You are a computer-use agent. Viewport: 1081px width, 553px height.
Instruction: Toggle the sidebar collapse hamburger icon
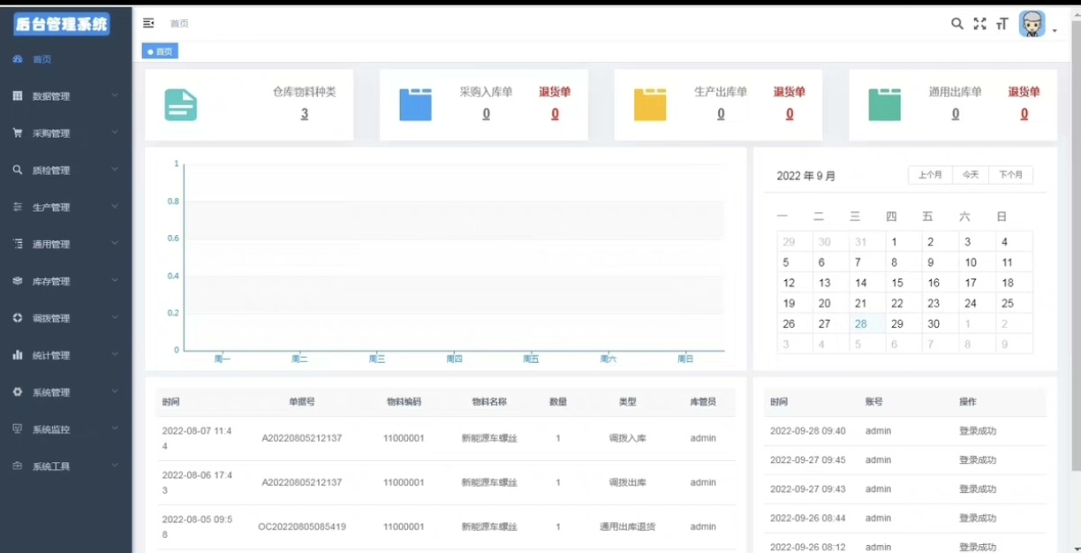(x=148, y=23)
